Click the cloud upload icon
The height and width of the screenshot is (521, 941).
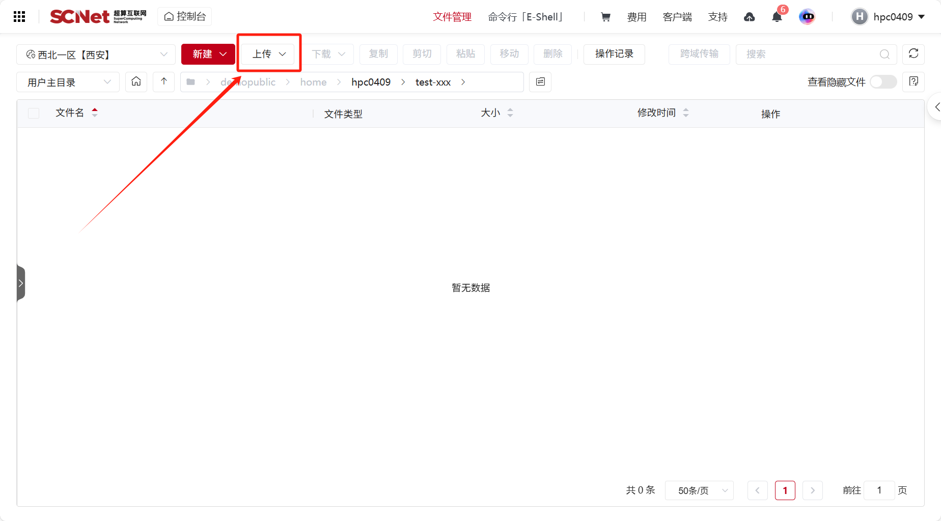[x=749, y=17]
